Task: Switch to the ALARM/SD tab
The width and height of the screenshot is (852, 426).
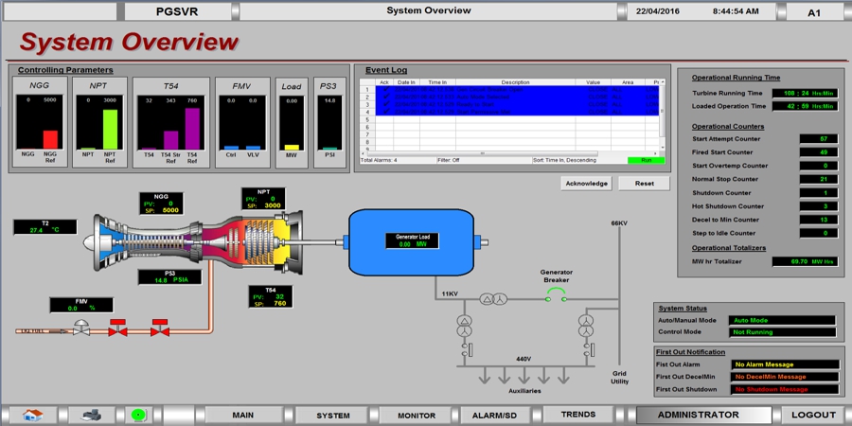Action: (x=495, y=415)
